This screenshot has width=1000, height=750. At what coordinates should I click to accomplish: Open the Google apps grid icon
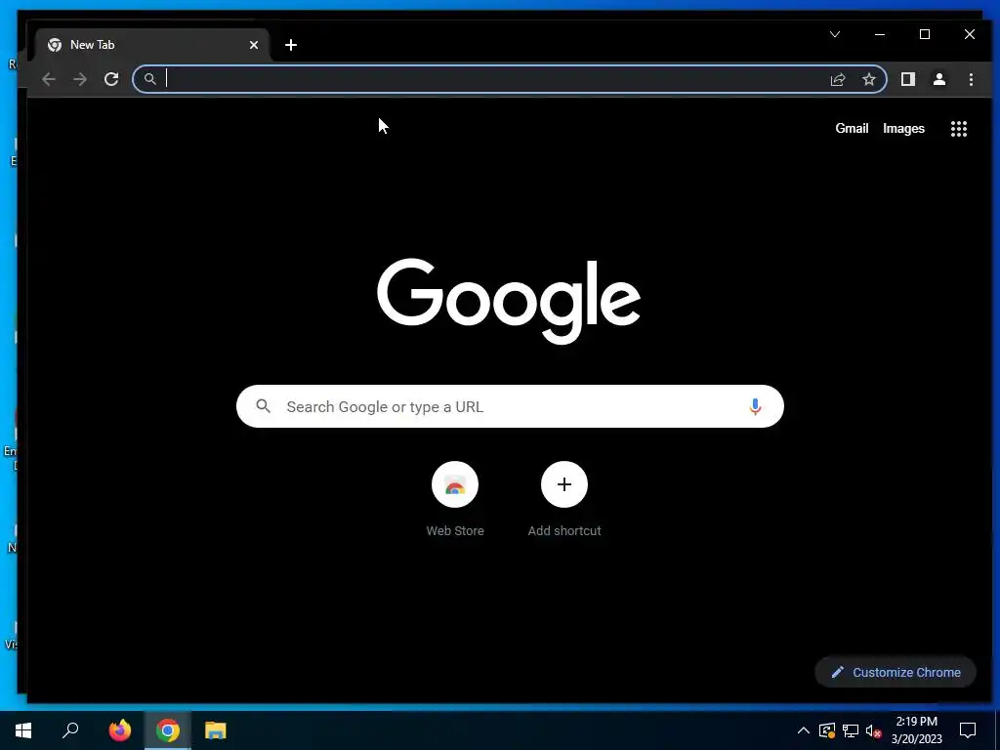click(x=959, y=129)
